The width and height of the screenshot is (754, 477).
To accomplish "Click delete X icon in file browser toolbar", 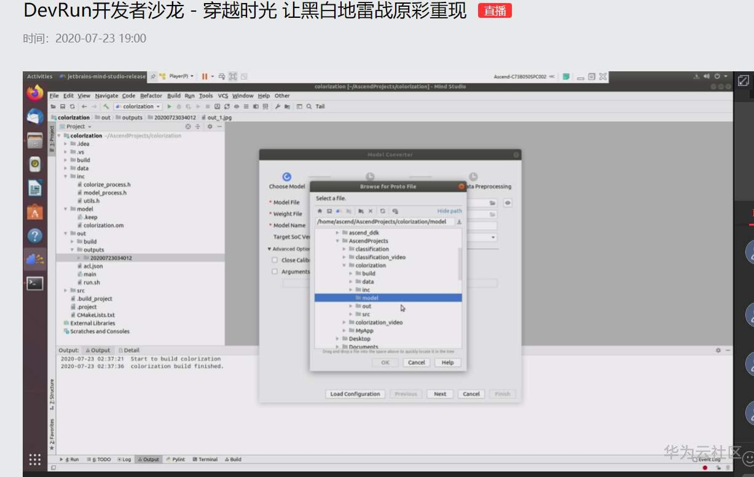I will [x=371, y=211].
